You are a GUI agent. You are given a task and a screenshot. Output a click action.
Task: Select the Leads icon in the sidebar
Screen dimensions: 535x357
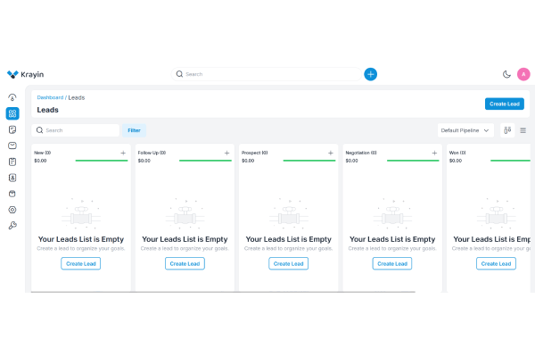[x=12, y=113]
